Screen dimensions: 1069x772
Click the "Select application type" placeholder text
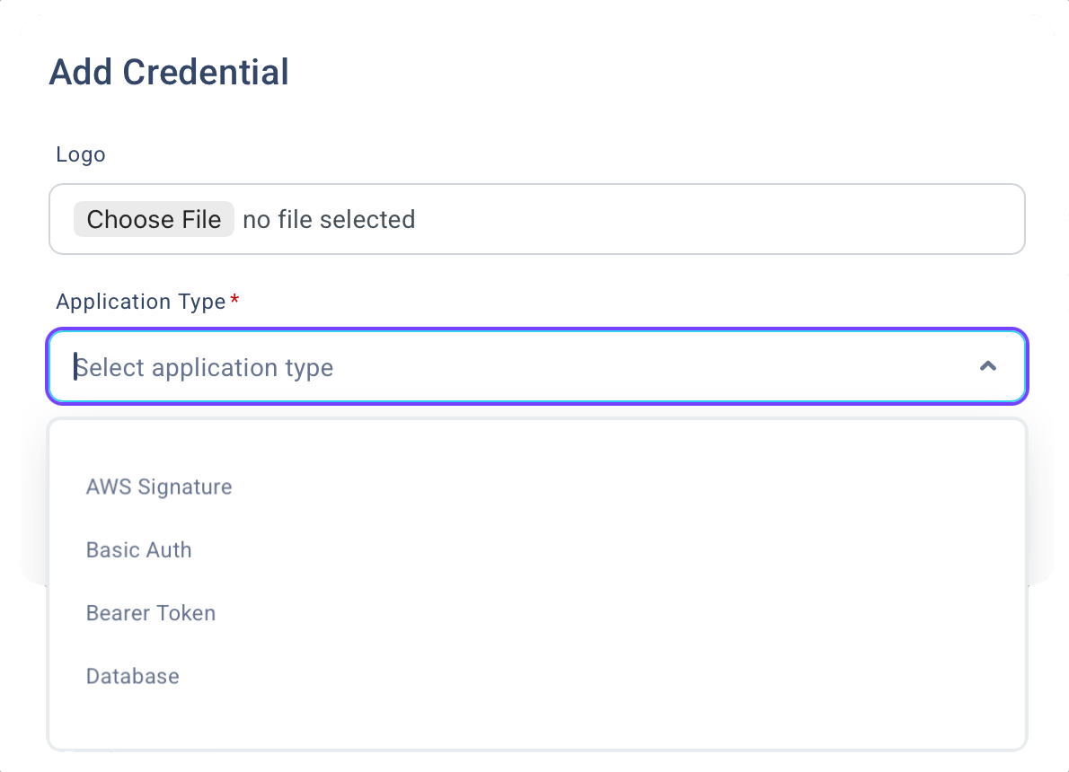(x=205, y=367)
